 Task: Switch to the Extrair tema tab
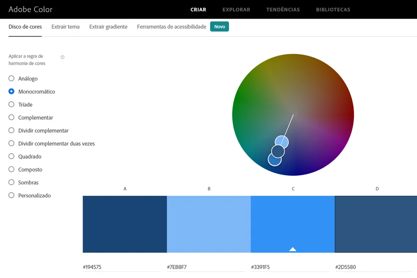[x=66, y=27]
